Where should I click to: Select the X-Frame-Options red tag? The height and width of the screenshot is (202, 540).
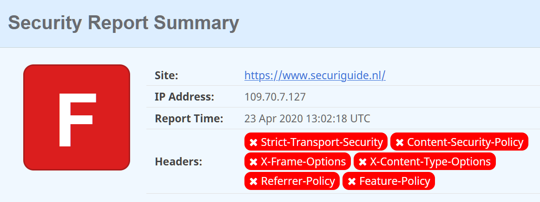pos(297,162)
